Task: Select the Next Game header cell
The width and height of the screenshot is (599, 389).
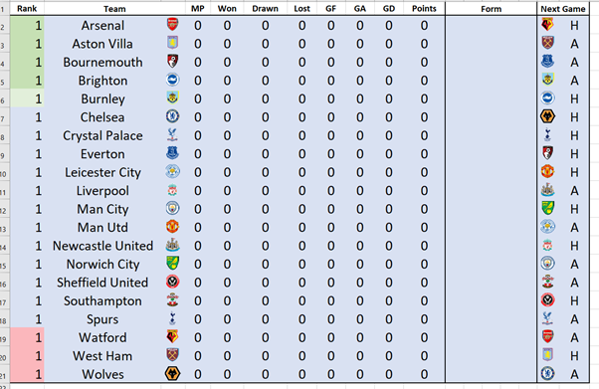Action: 563,8
